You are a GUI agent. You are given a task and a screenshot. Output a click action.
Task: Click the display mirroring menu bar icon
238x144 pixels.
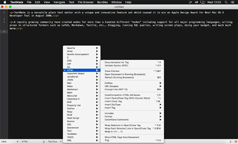click(x=203, y=2)
